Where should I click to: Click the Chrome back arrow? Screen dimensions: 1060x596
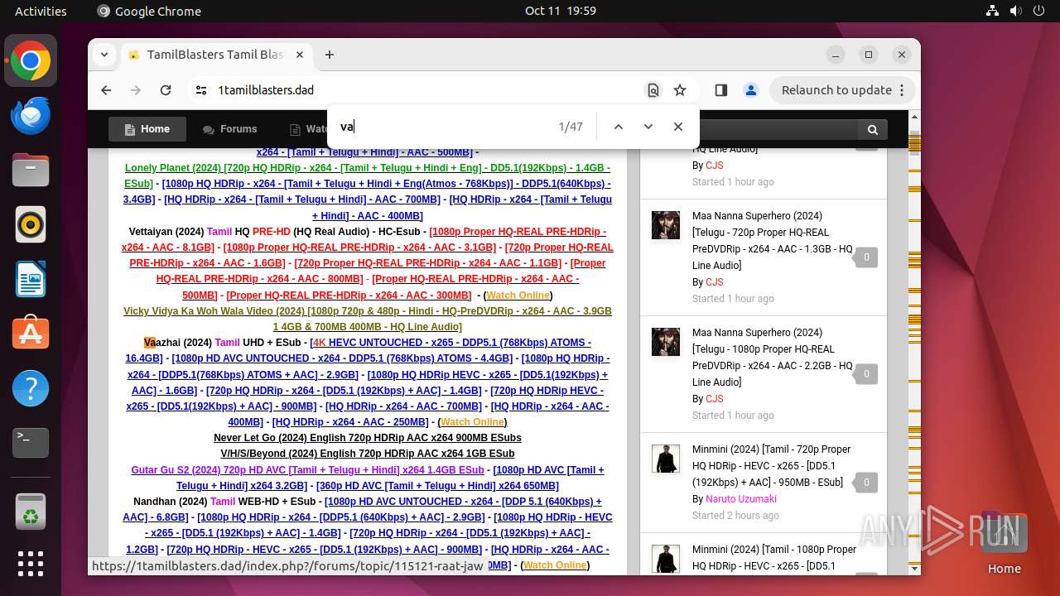[106, 90]
